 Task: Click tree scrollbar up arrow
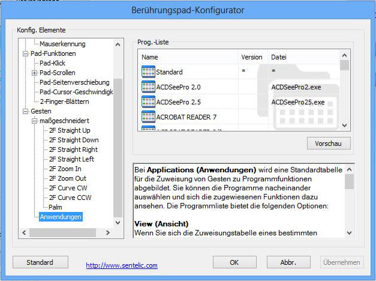point(118,44)
